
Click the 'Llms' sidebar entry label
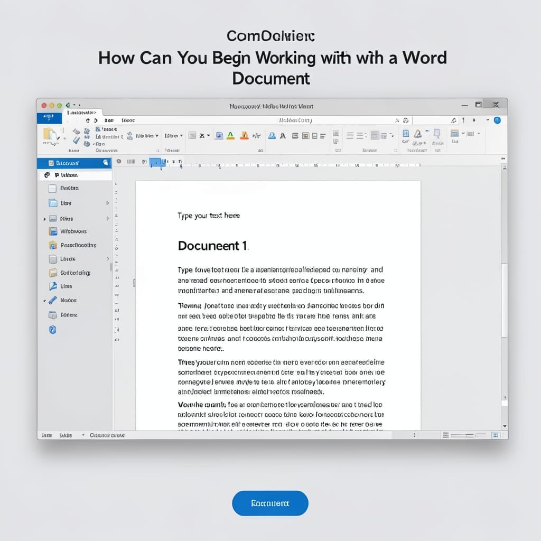66,286
